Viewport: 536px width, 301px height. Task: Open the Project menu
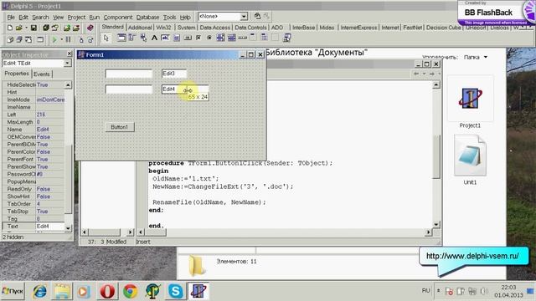76,17
